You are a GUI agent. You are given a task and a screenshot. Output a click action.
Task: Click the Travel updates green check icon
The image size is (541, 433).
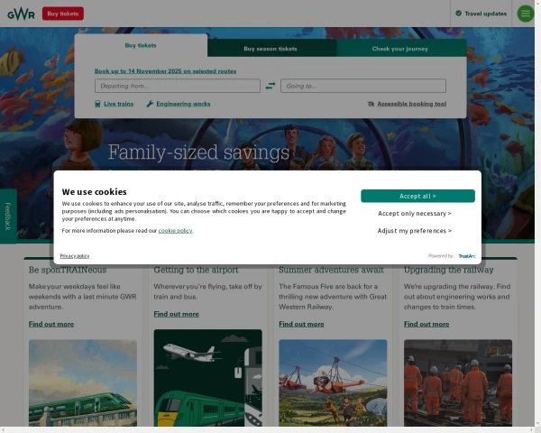[459, 14]
